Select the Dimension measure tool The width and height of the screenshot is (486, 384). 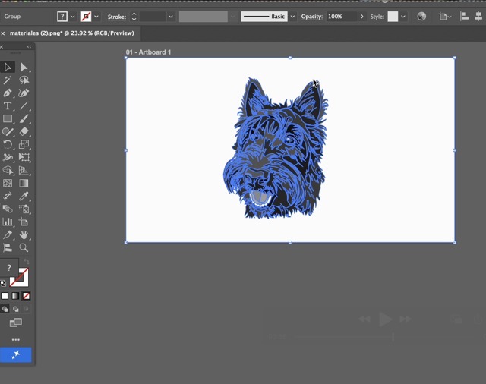pyautogui.click(x=8, y=196)
